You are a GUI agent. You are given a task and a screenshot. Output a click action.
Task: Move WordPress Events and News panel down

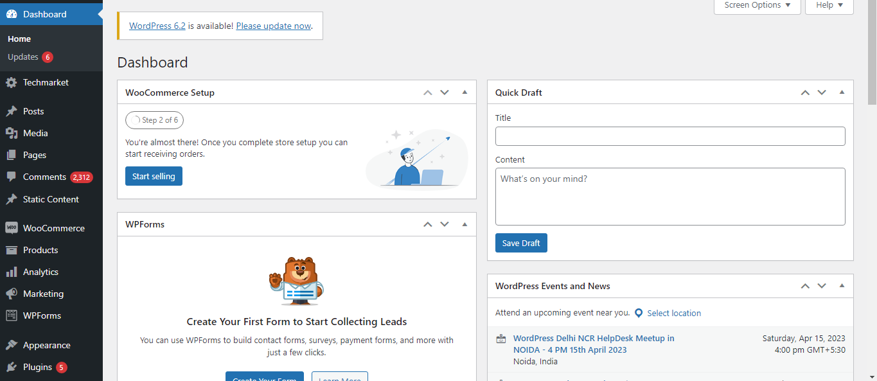(x=821, y=286)
